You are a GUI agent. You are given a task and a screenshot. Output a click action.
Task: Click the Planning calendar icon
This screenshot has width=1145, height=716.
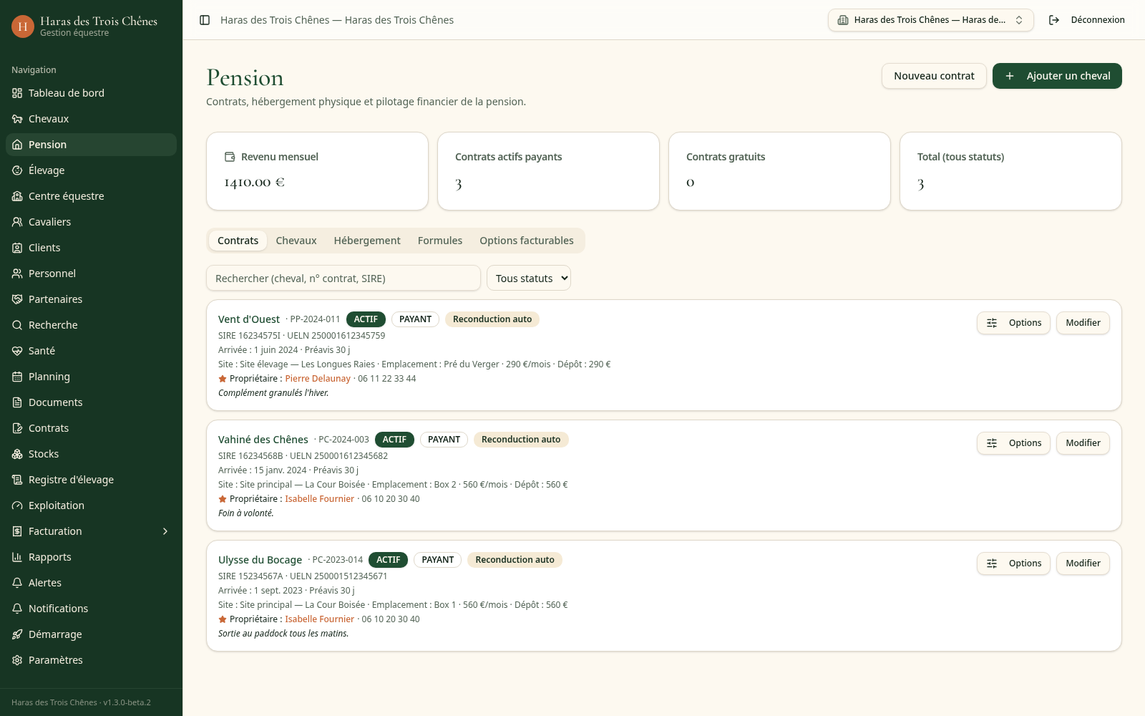[x=17, y=377]
